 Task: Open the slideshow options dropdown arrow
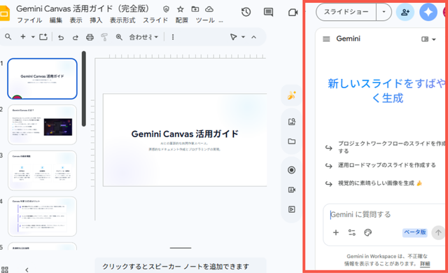(384, 12)
